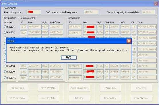Select the KeyID1 radio button

(x=5, y=27)
